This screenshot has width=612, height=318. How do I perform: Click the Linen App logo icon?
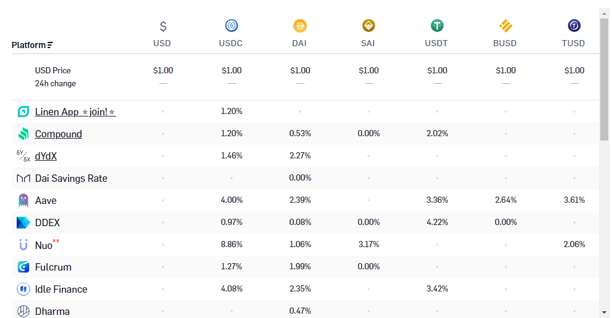23,112
